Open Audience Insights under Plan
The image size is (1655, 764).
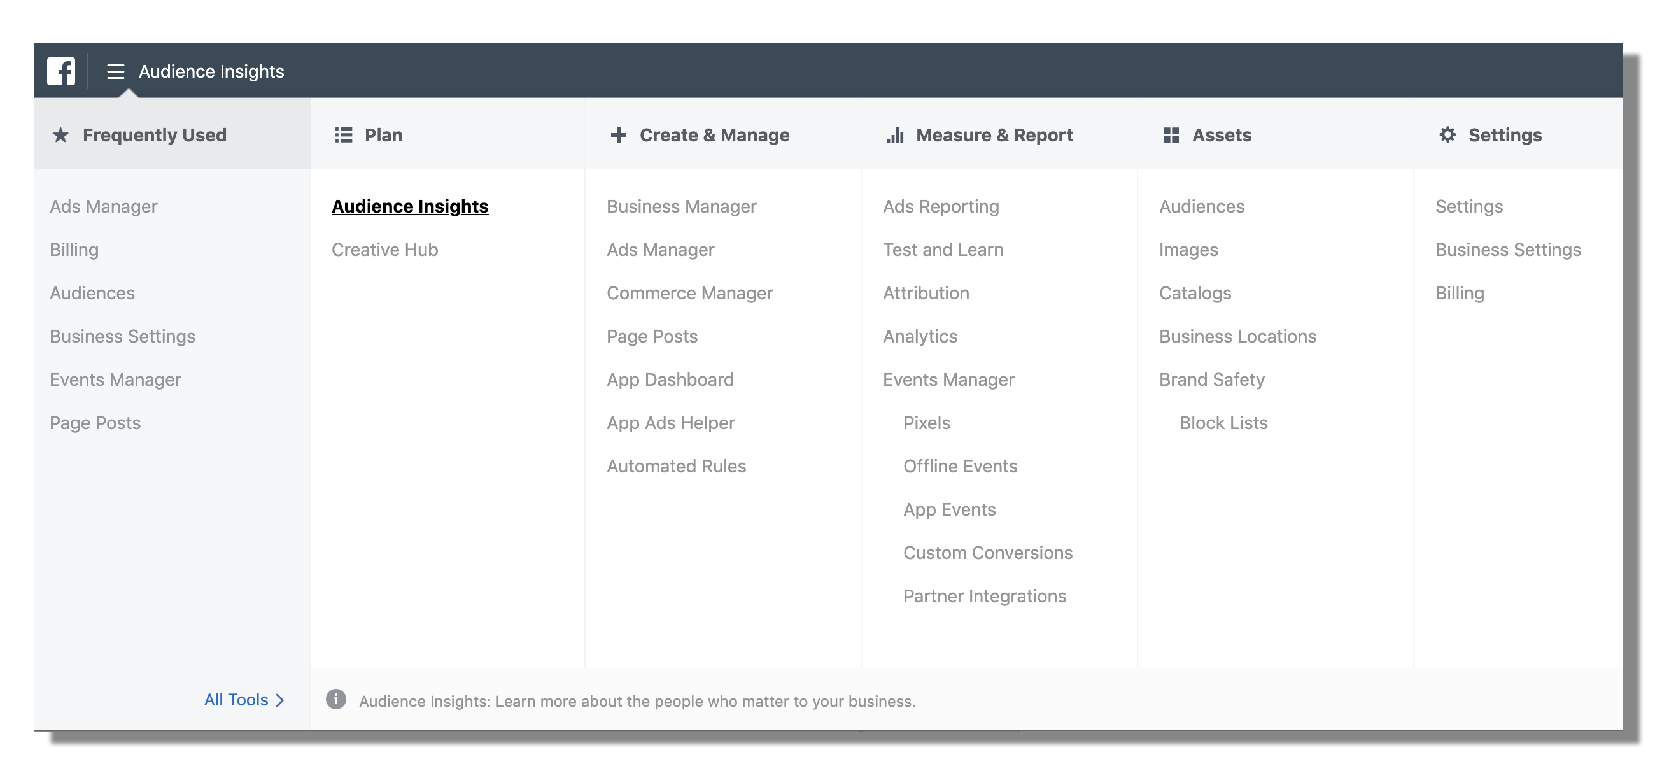click(x=409, y=206)
